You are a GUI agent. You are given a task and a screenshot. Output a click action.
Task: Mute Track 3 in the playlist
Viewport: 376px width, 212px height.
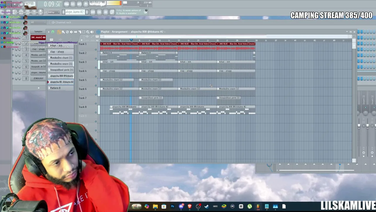coord(96,67)
